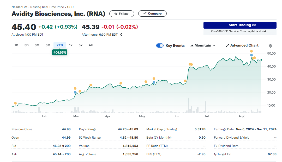The image size is (282, 162).
Task: Click the green dot at chart line end
Action: tap(262, 60)
